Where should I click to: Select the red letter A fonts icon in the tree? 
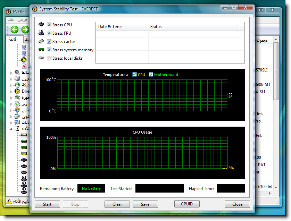click(24, 66)
